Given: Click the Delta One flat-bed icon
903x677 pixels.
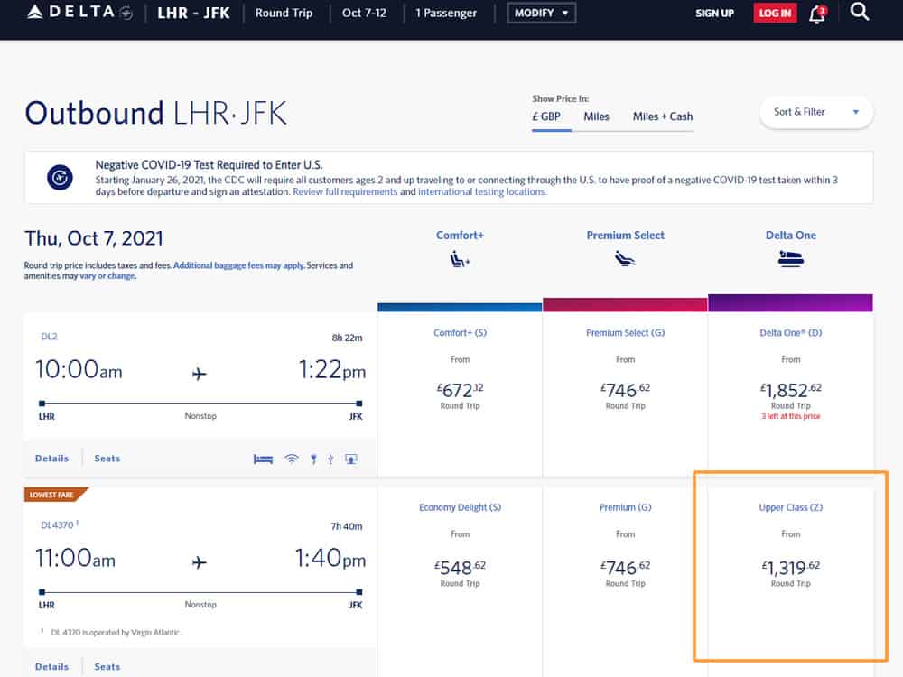Looking at the screenshot, I should (x=791, y=258).
